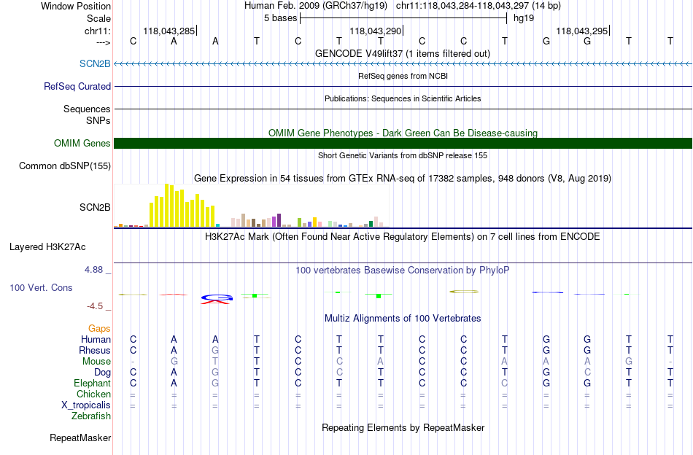Click the black SCN2B label beside GTEx chart

(x=95, y=207)
